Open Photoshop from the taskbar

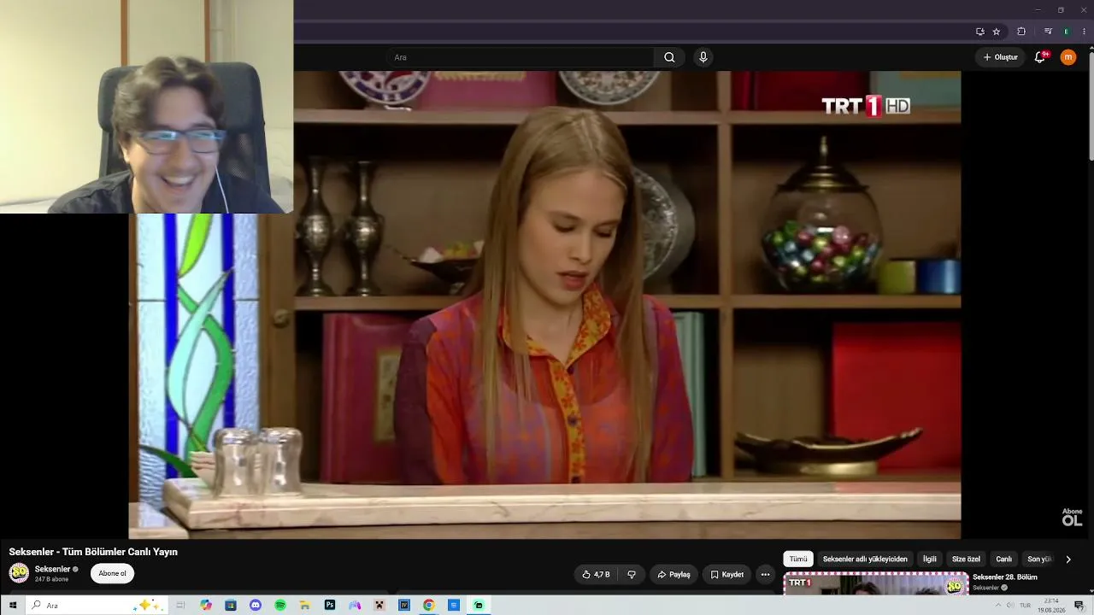[x=330, y=606]
